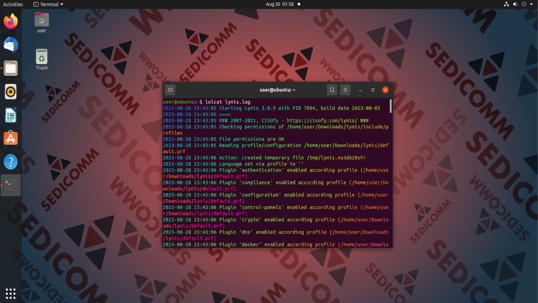Image resolution: width=538 pixels, height=303 pixels.
Task: Open the Help icon in the dock
Action: tap(11, 162)
